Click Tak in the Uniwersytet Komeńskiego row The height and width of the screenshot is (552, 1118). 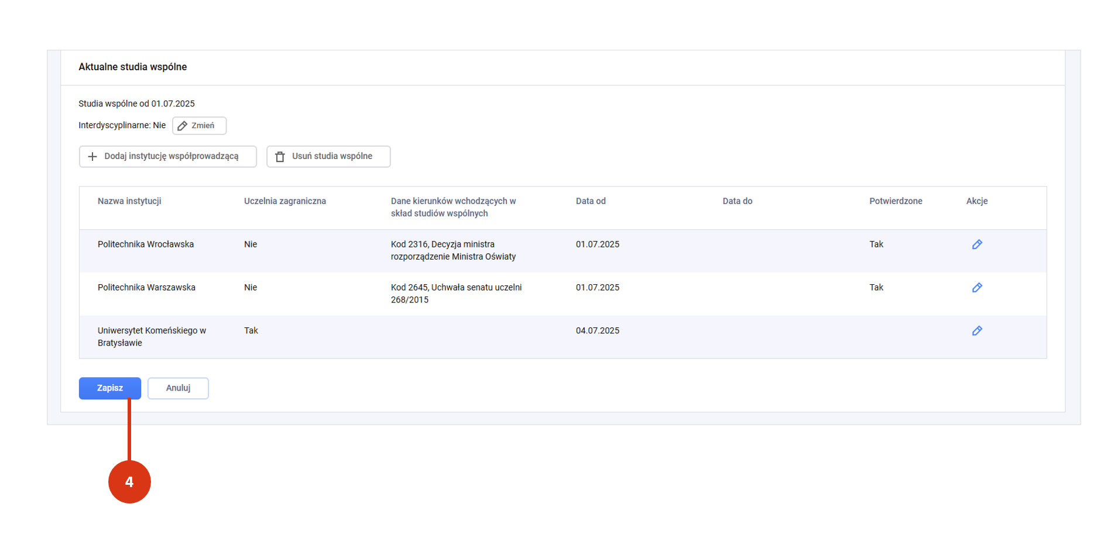[251, 331]
